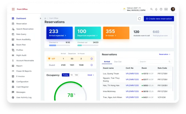Click the Checked-out progress bar
The height and width of the screenshot is (114, 186).
coord(88,45)
